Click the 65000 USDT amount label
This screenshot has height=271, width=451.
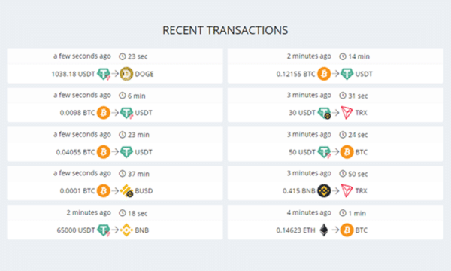[x=76, y=230]
